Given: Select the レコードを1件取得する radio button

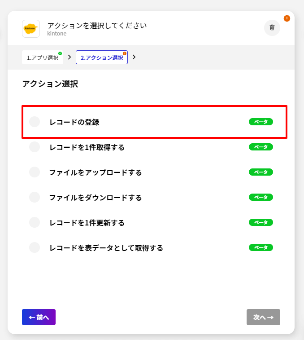Looking at the screenshot, I should (35, 147).
